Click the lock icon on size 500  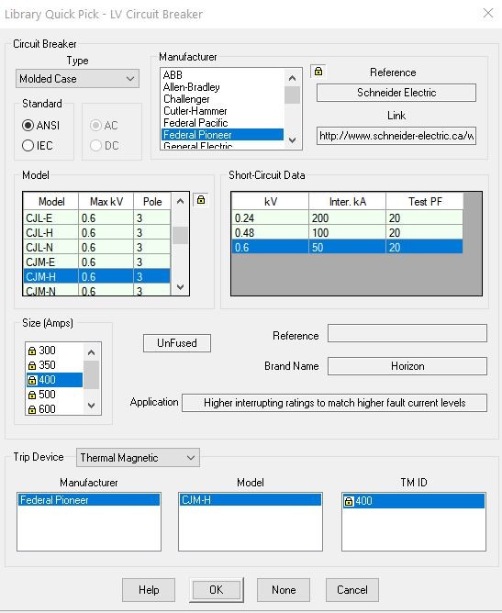click(x=32, y=395)
